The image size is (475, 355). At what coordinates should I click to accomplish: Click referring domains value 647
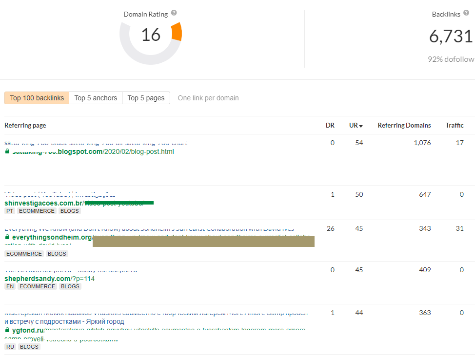coord(425,194)
